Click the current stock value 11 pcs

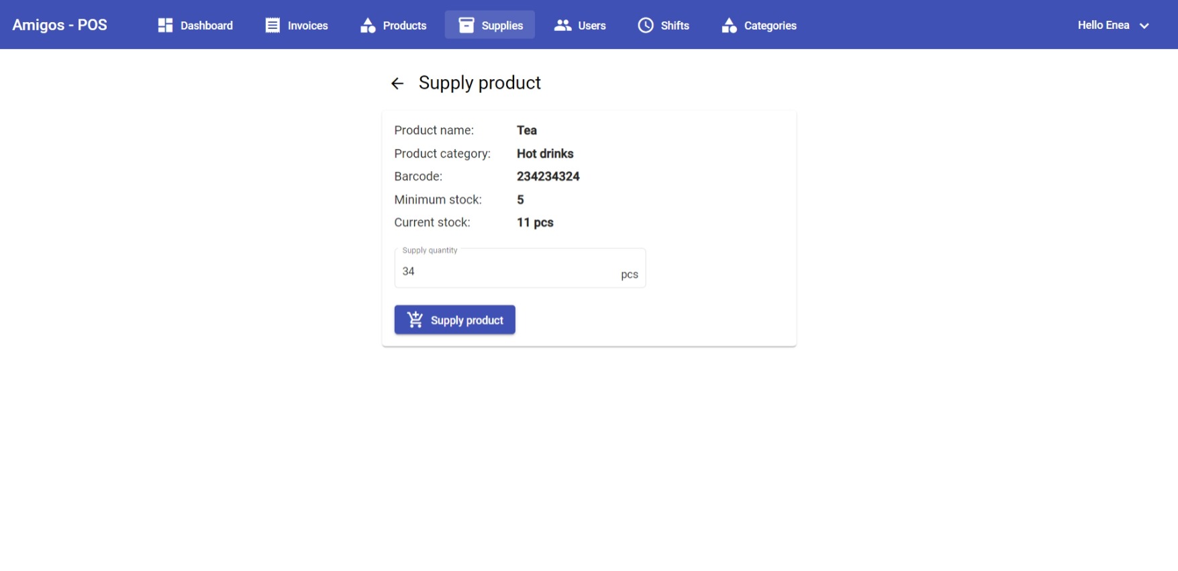(x=535, y=223)
